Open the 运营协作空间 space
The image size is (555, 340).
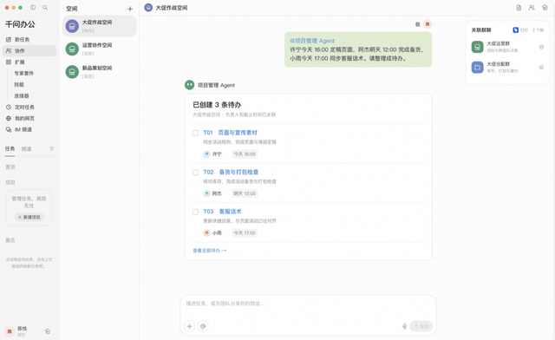coord(100,49)
